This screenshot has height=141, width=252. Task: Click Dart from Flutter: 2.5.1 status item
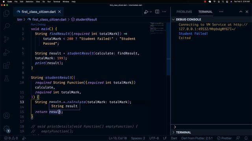pyautogui.click(x=197, y=138)
